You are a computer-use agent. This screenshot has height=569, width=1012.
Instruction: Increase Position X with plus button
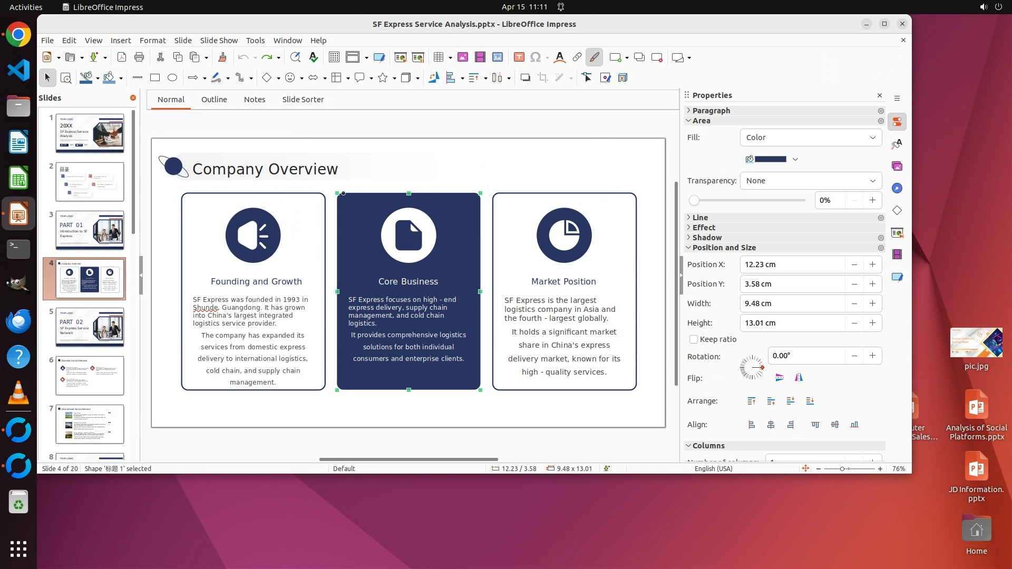point(873,264)
